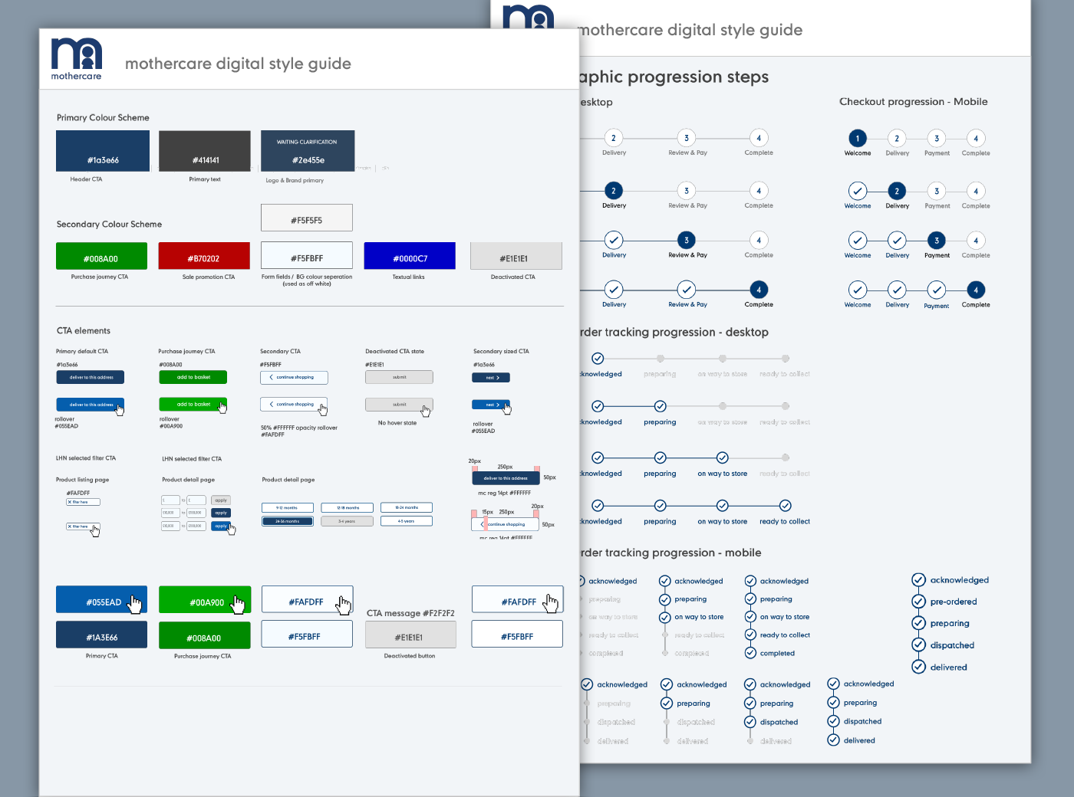Click the first 'continue shopping' button under #F5FBFF
The height and width of the screenshot is (797, 1074).
295,377
